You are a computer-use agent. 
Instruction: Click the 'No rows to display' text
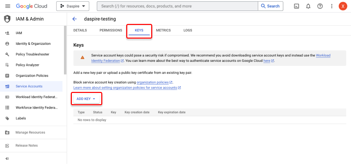coord(92,120)
